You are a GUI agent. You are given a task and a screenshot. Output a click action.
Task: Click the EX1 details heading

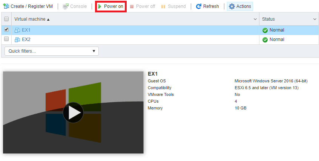(153, 74)
